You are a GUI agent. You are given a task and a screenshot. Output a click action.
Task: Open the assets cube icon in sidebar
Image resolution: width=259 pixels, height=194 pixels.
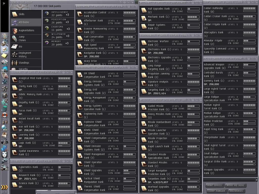pos(5,95)
